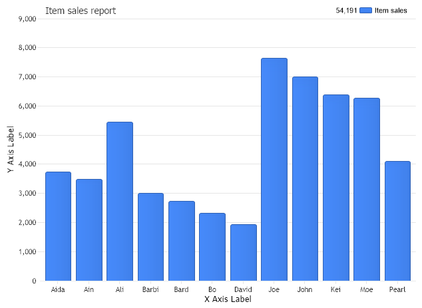Viewport: 422px width, 308px height.
Task: Select the Ali sales bar
Action: click(120, 202)
